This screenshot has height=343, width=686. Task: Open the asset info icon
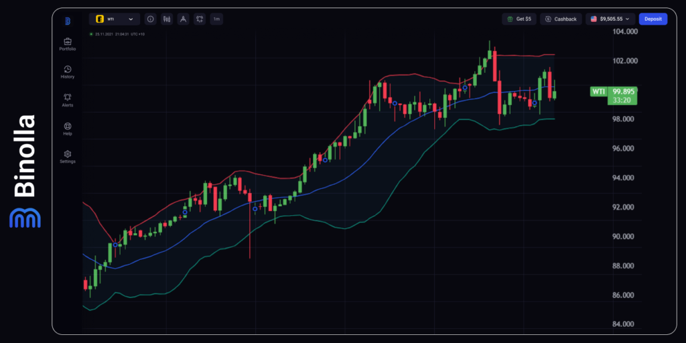pos(151,19)
